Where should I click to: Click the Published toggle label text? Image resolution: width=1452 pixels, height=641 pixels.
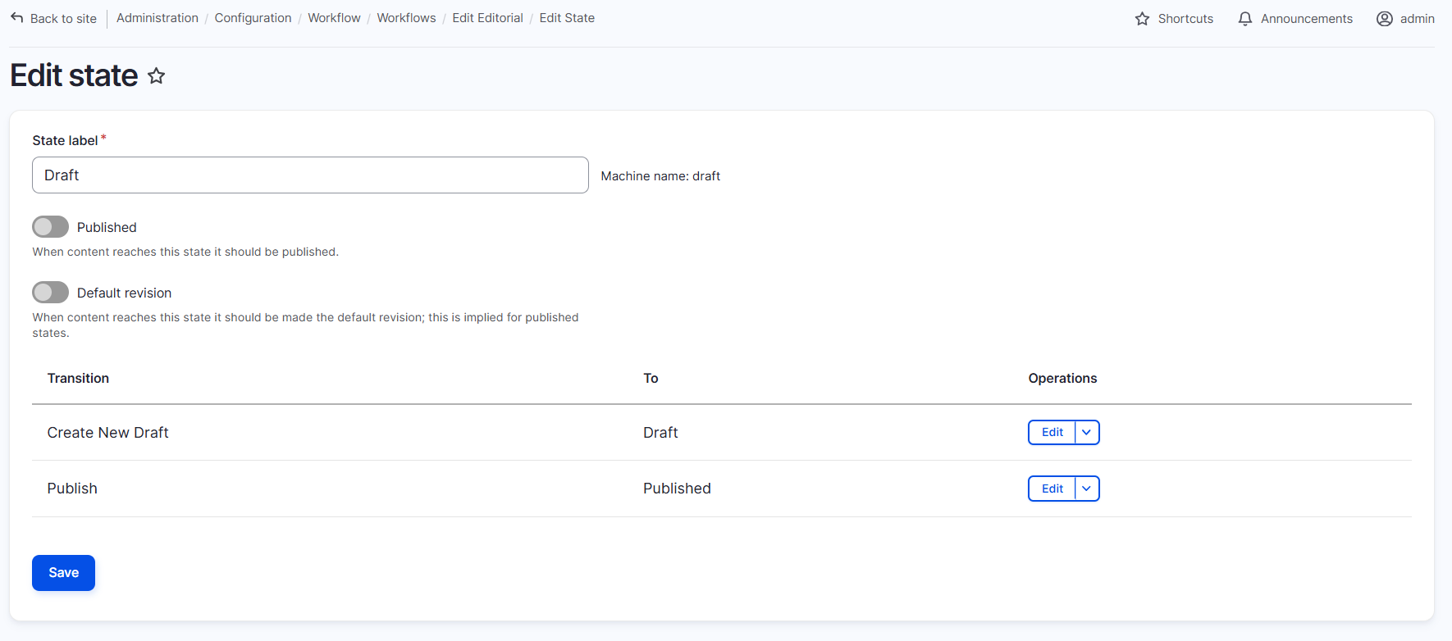(107, 228)
